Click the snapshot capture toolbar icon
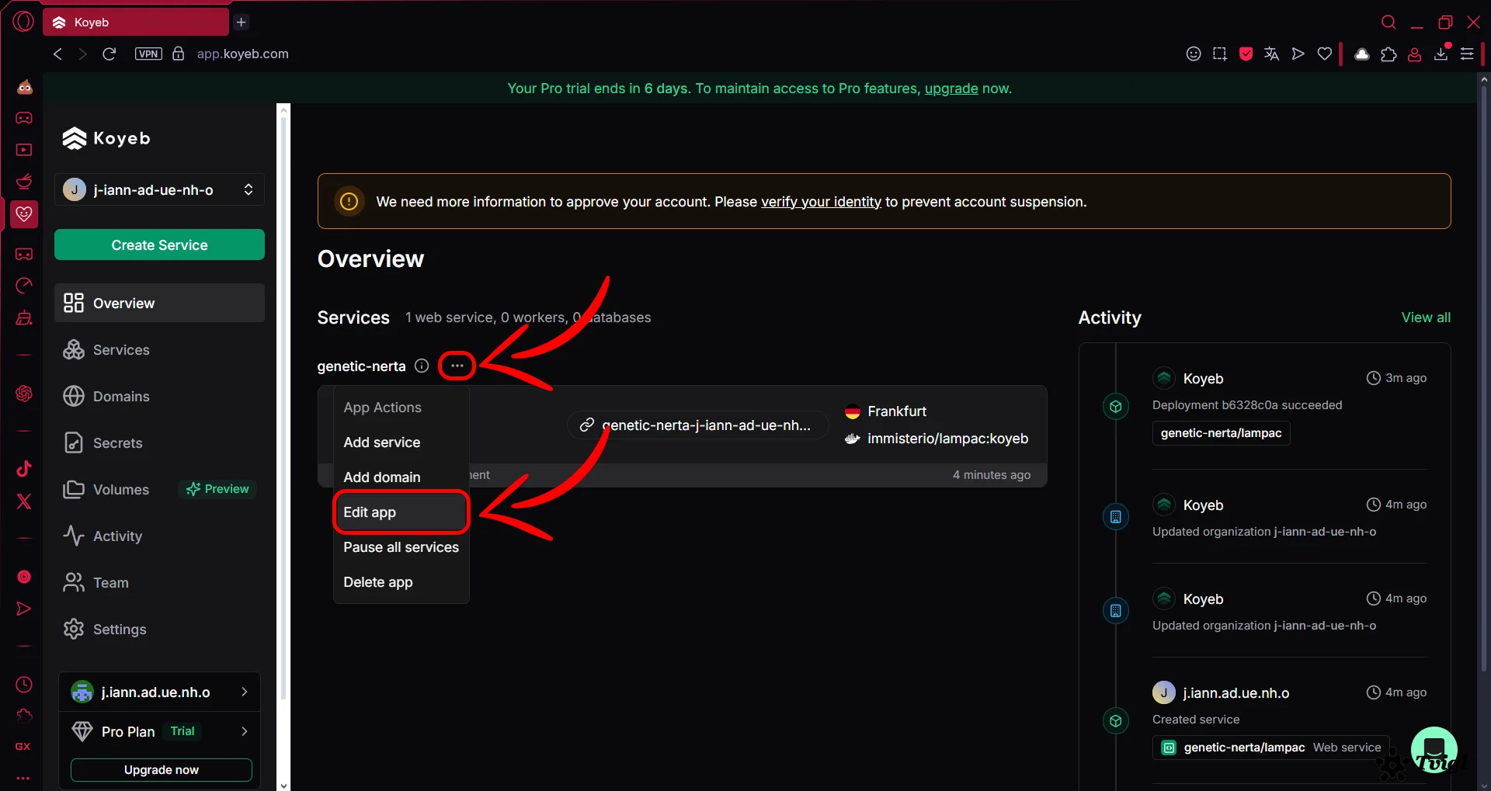 click(1220, 54)
